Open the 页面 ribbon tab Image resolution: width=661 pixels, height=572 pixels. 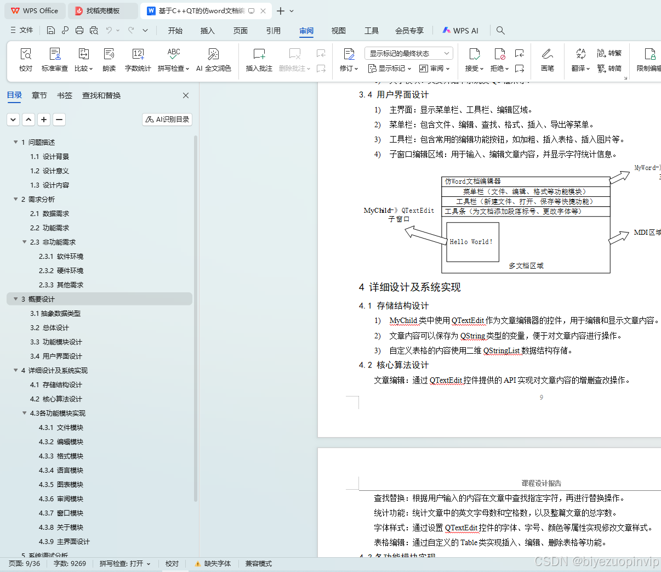point(241,31)
